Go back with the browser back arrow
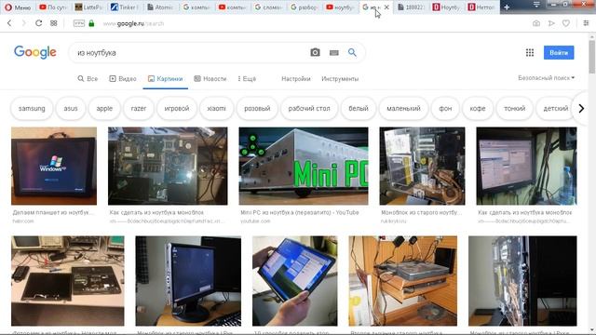 coord(9,23)
